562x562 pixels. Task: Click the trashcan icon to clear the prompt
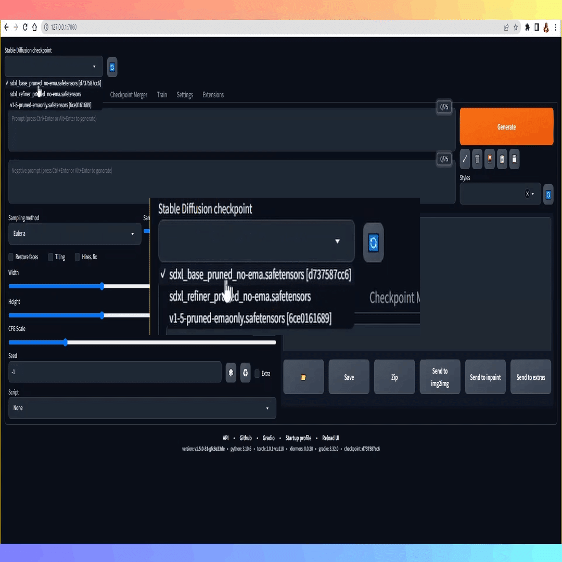477,159
